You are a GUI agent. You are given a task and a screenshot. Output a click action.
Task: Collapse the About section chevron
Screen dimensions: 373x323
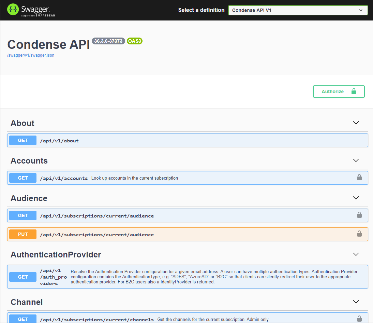pos(356,123)
